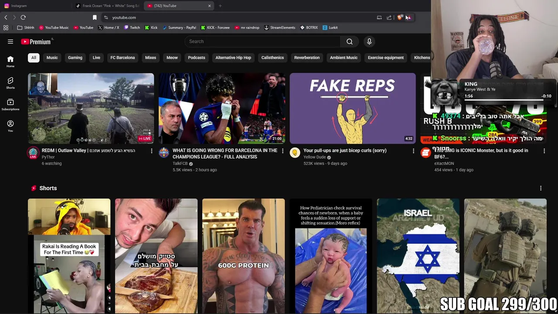Select the Meow filter chip
This screenshot has height=314, width=558.
click(x=172, y=58)
